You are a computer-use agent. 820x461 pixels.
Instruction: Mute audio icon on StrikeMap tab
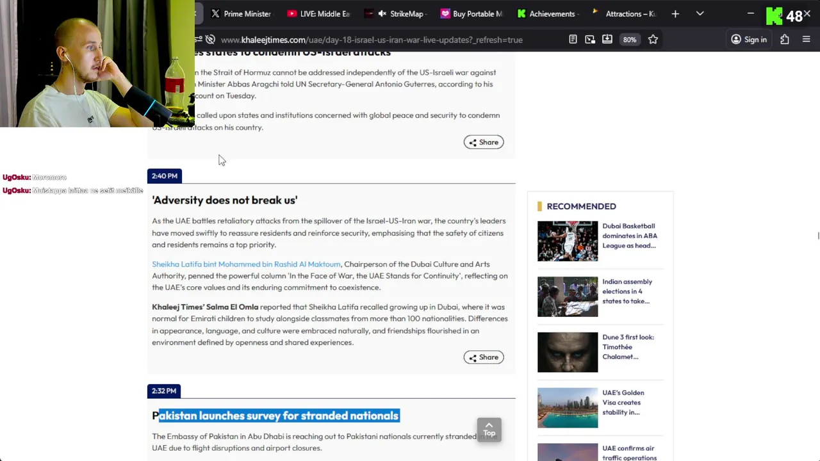(x=382, y=13)
